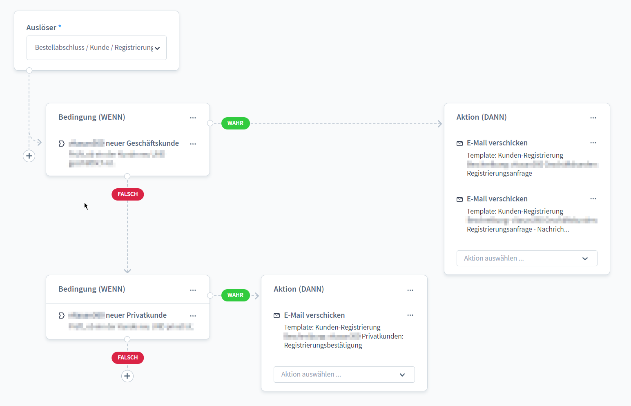
Task: Open three-dot menu of second Bedingung (WENN) header
Action: 193,290
